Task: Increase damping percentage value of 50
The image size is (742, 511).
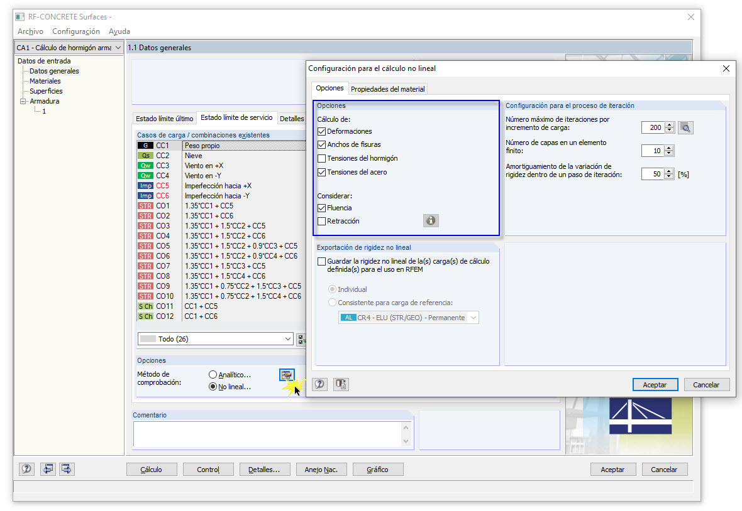Action: [x=669, y=171]
